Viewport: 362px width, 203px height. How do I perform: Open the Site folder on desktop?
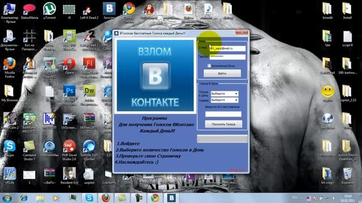point(327,38)
